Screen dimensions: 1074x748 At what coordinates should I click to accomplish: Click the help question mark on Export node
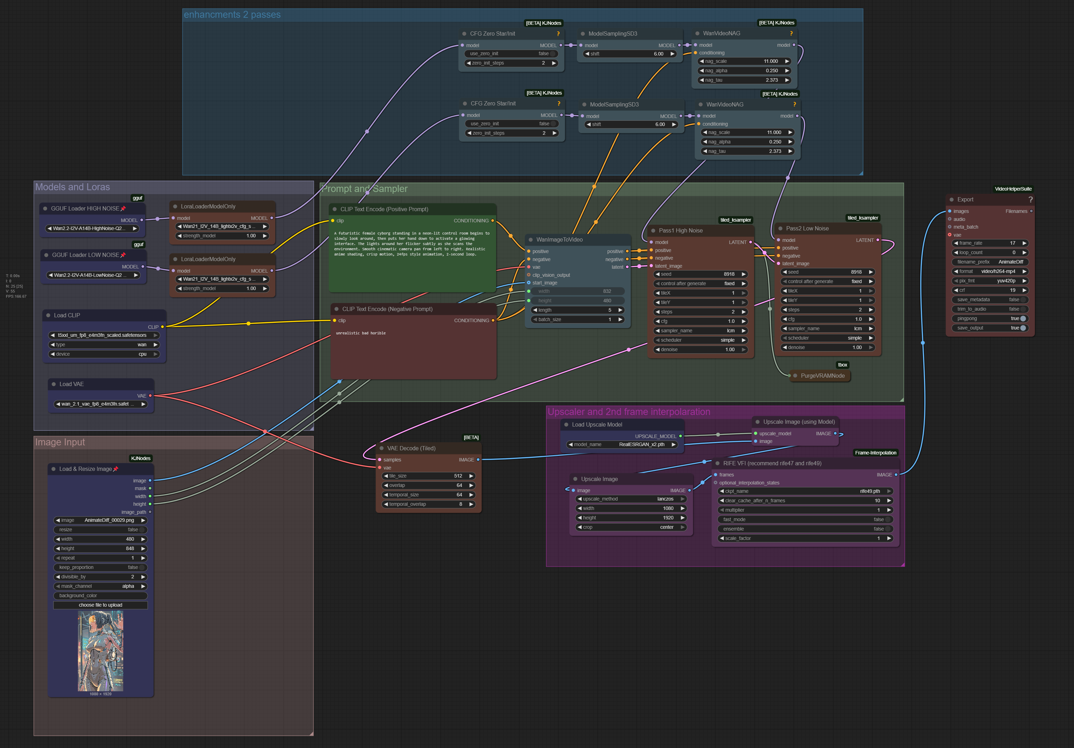click(1030, 199)
